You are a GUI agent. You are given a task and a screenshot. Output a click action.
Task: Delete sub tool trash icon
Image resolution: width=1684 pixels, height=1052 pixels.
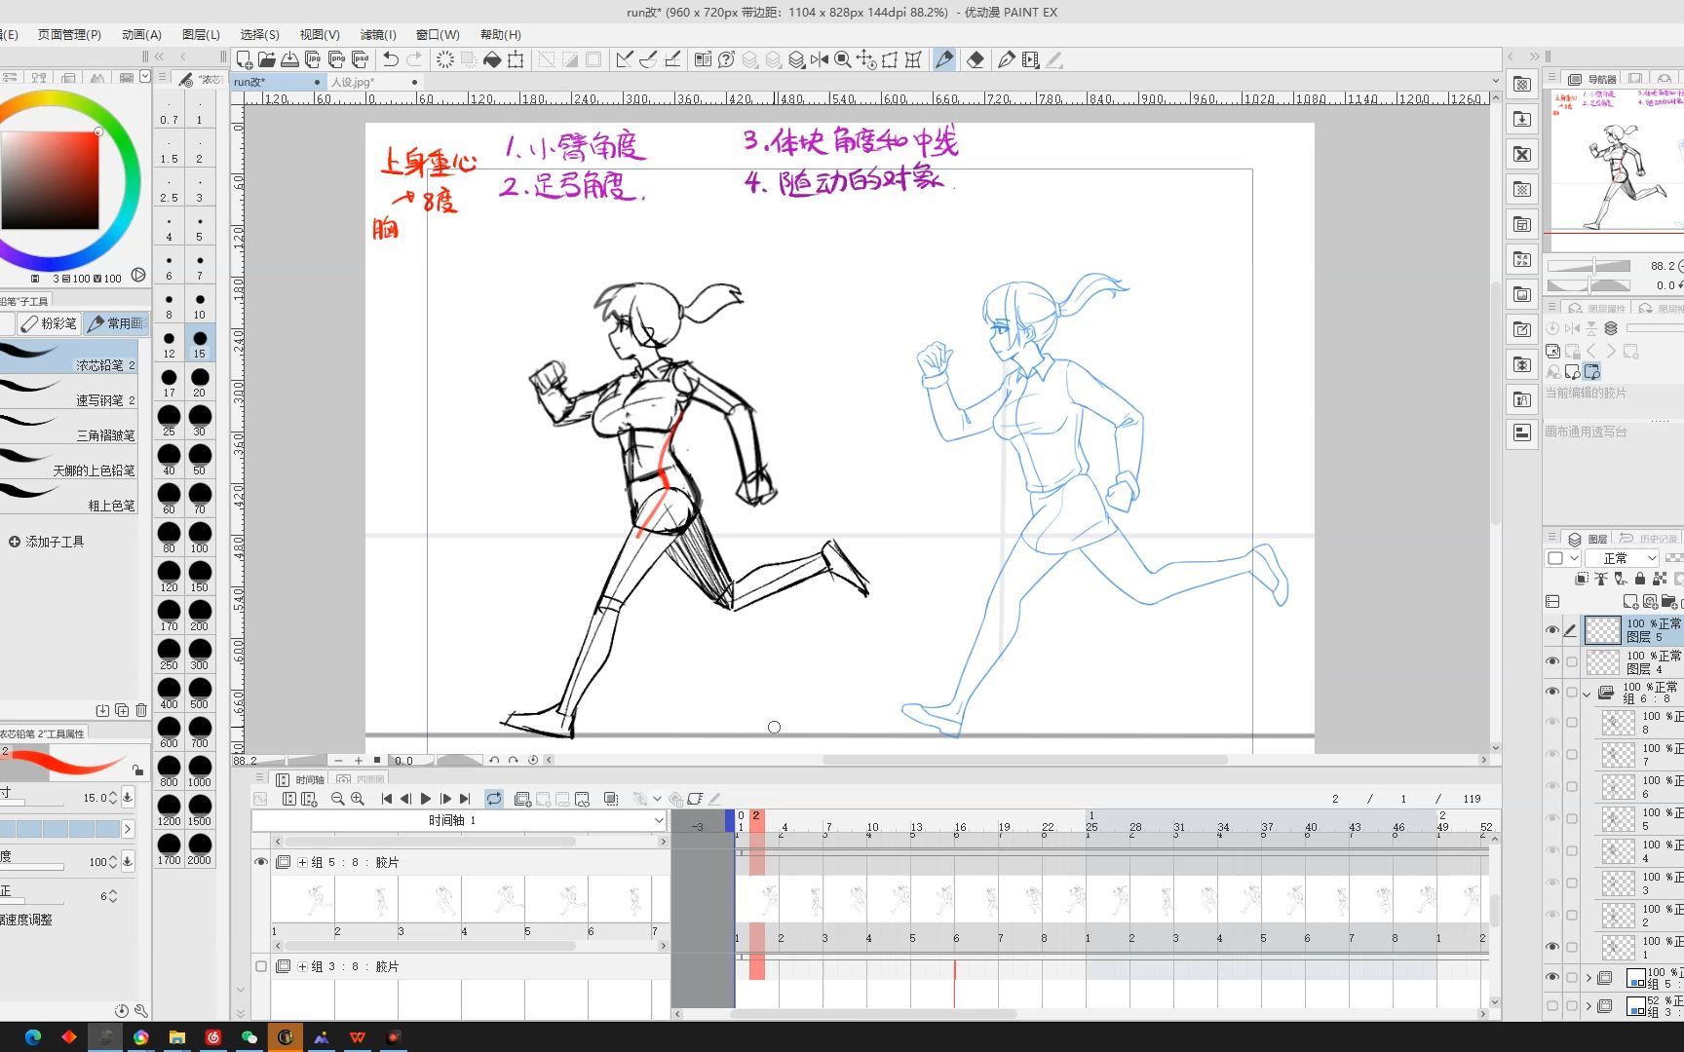pyautogui.click(x=141, y=710)
